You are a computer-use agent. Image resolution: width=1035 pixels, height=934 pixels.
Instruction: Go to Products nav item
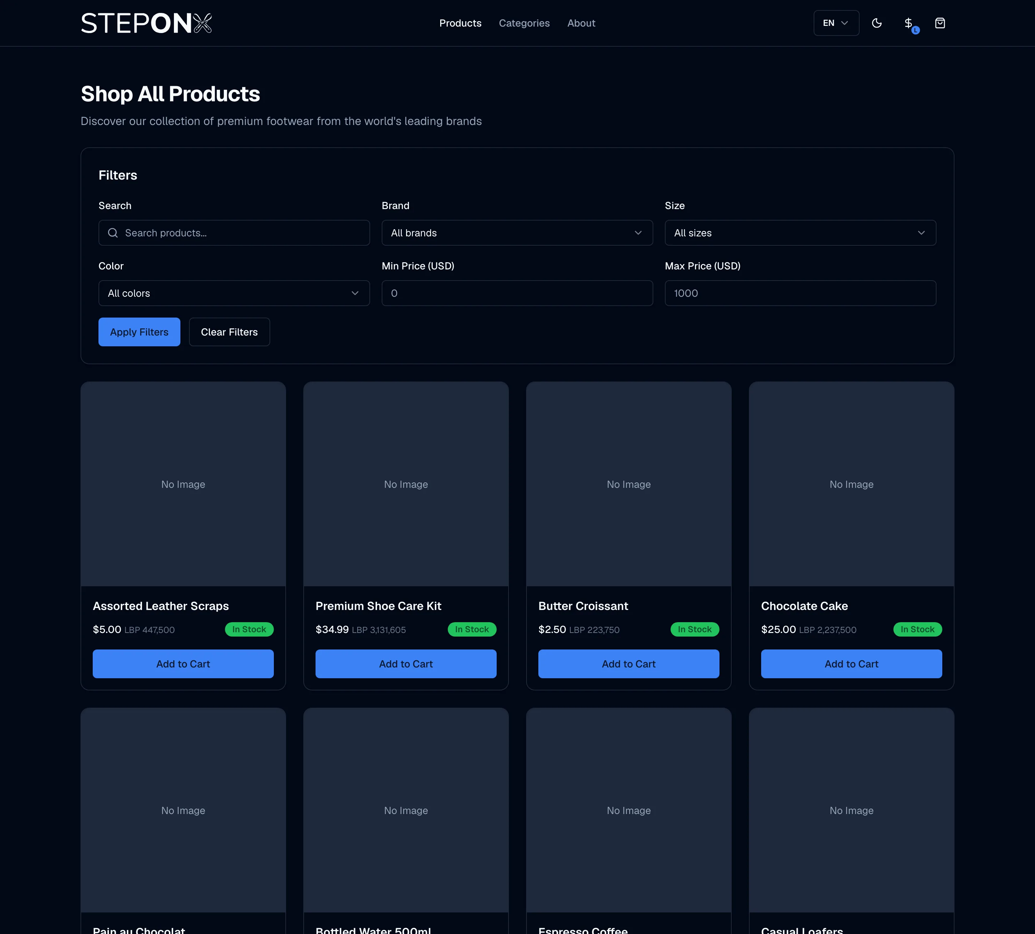click(x=460, y=23)
